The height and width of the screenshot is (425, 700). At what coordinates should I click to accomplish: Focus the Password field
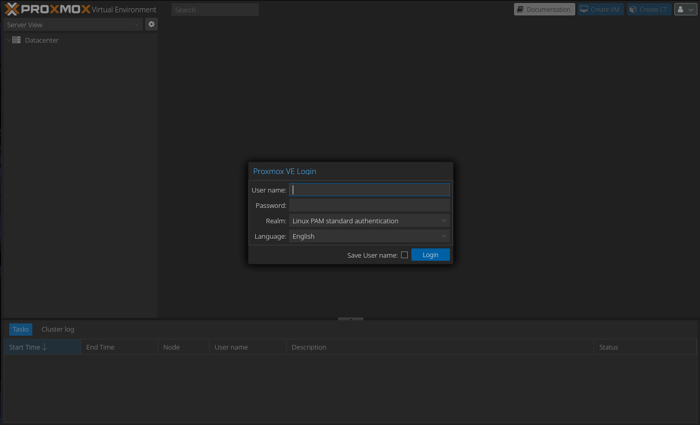pyautogui.click(x=369, y=205)
